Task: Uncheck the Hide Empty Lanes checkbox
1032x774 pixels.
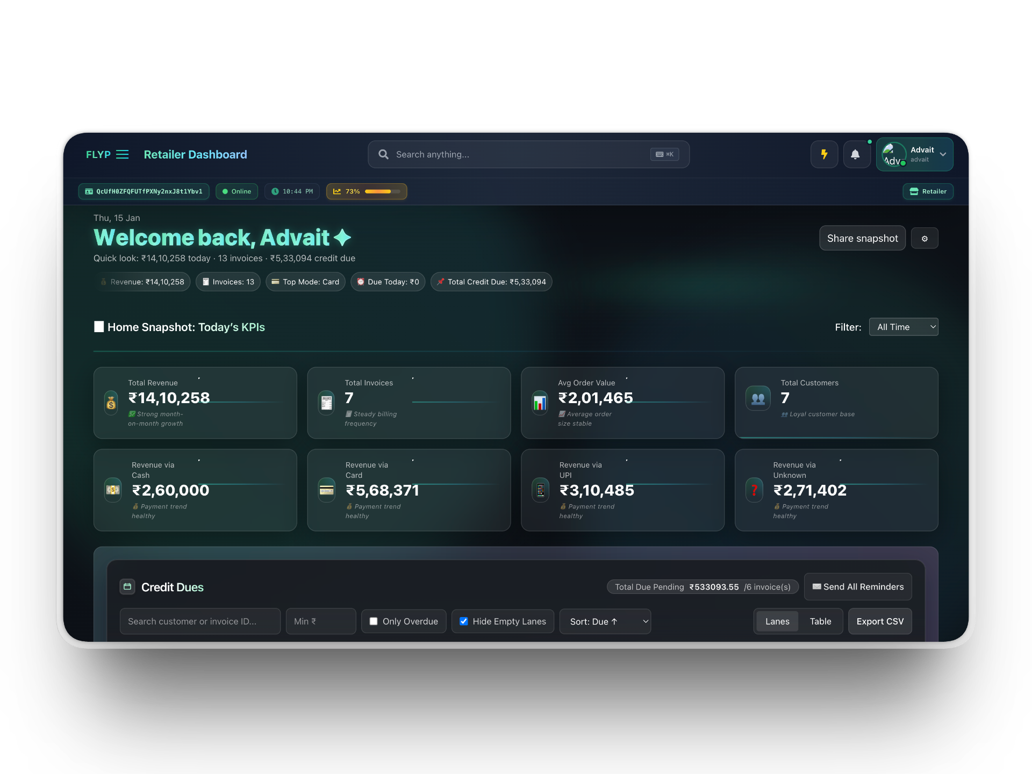Action: [x=464, y=621]
